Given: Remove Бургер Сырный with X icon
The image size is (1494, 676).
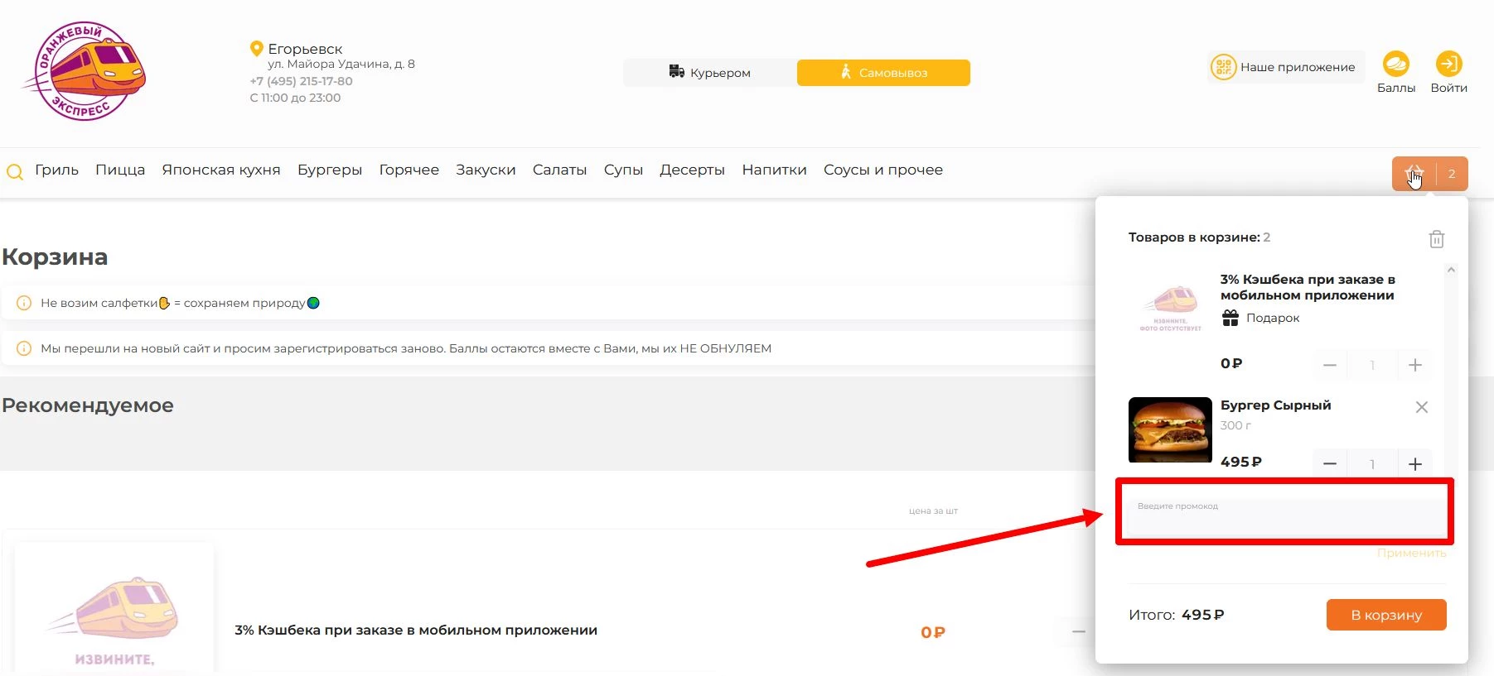Looking at the screenshot, I should [x=1421, y=407].
